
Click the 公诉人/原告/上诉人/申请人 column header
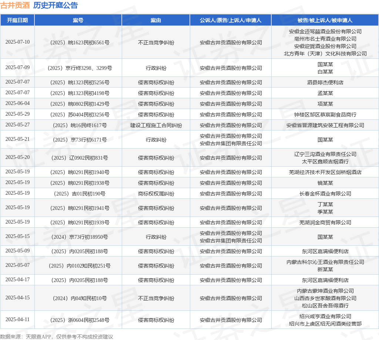coord(231,20)
